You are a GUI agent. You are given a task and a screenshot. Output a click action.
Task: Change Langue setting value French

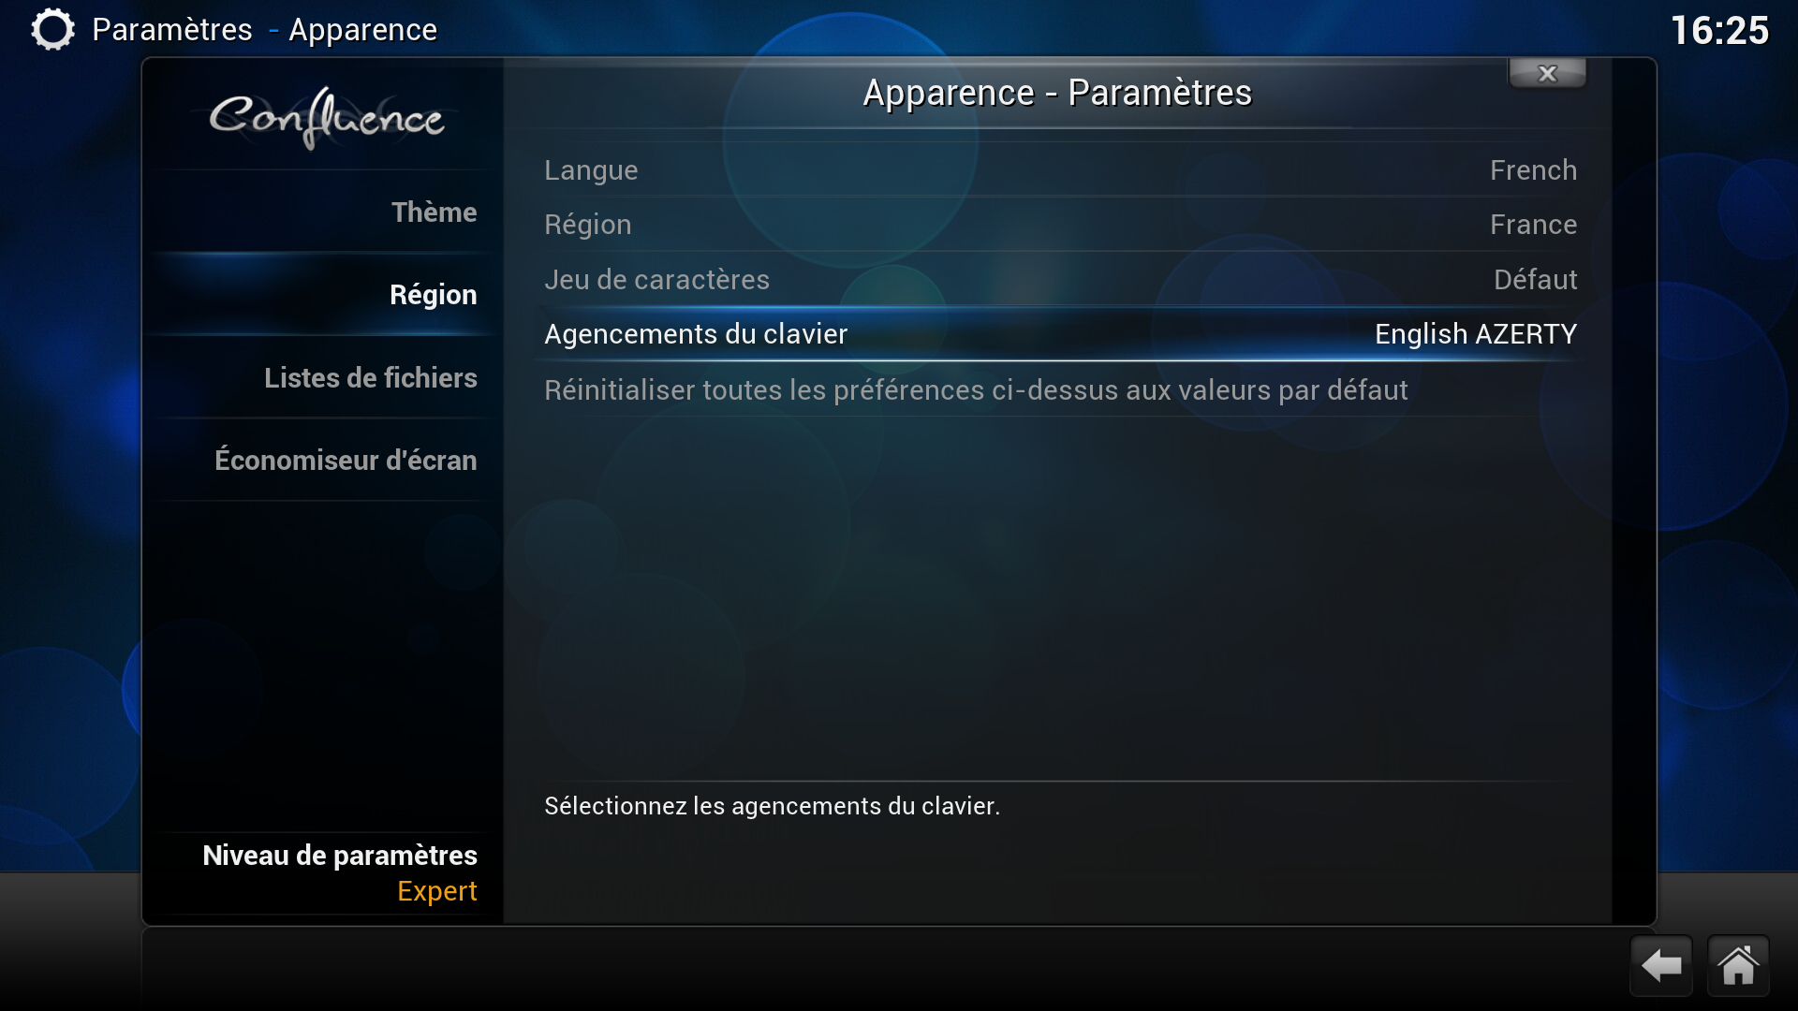click(x=1060, y=170)
